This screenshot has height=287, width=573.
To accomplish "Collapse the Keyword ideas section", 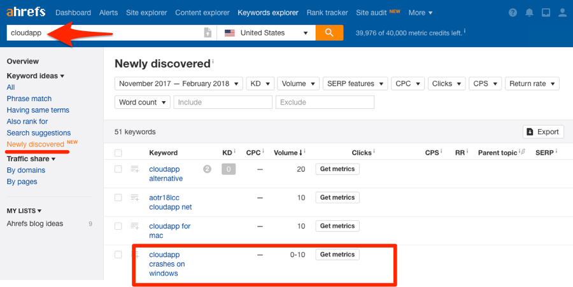I will pyautogui.click(x=36, y=76).
